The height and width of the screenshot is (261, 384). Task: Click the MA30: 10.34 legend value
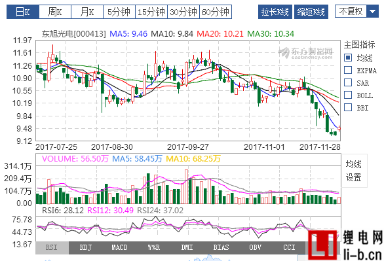(271, 33)
